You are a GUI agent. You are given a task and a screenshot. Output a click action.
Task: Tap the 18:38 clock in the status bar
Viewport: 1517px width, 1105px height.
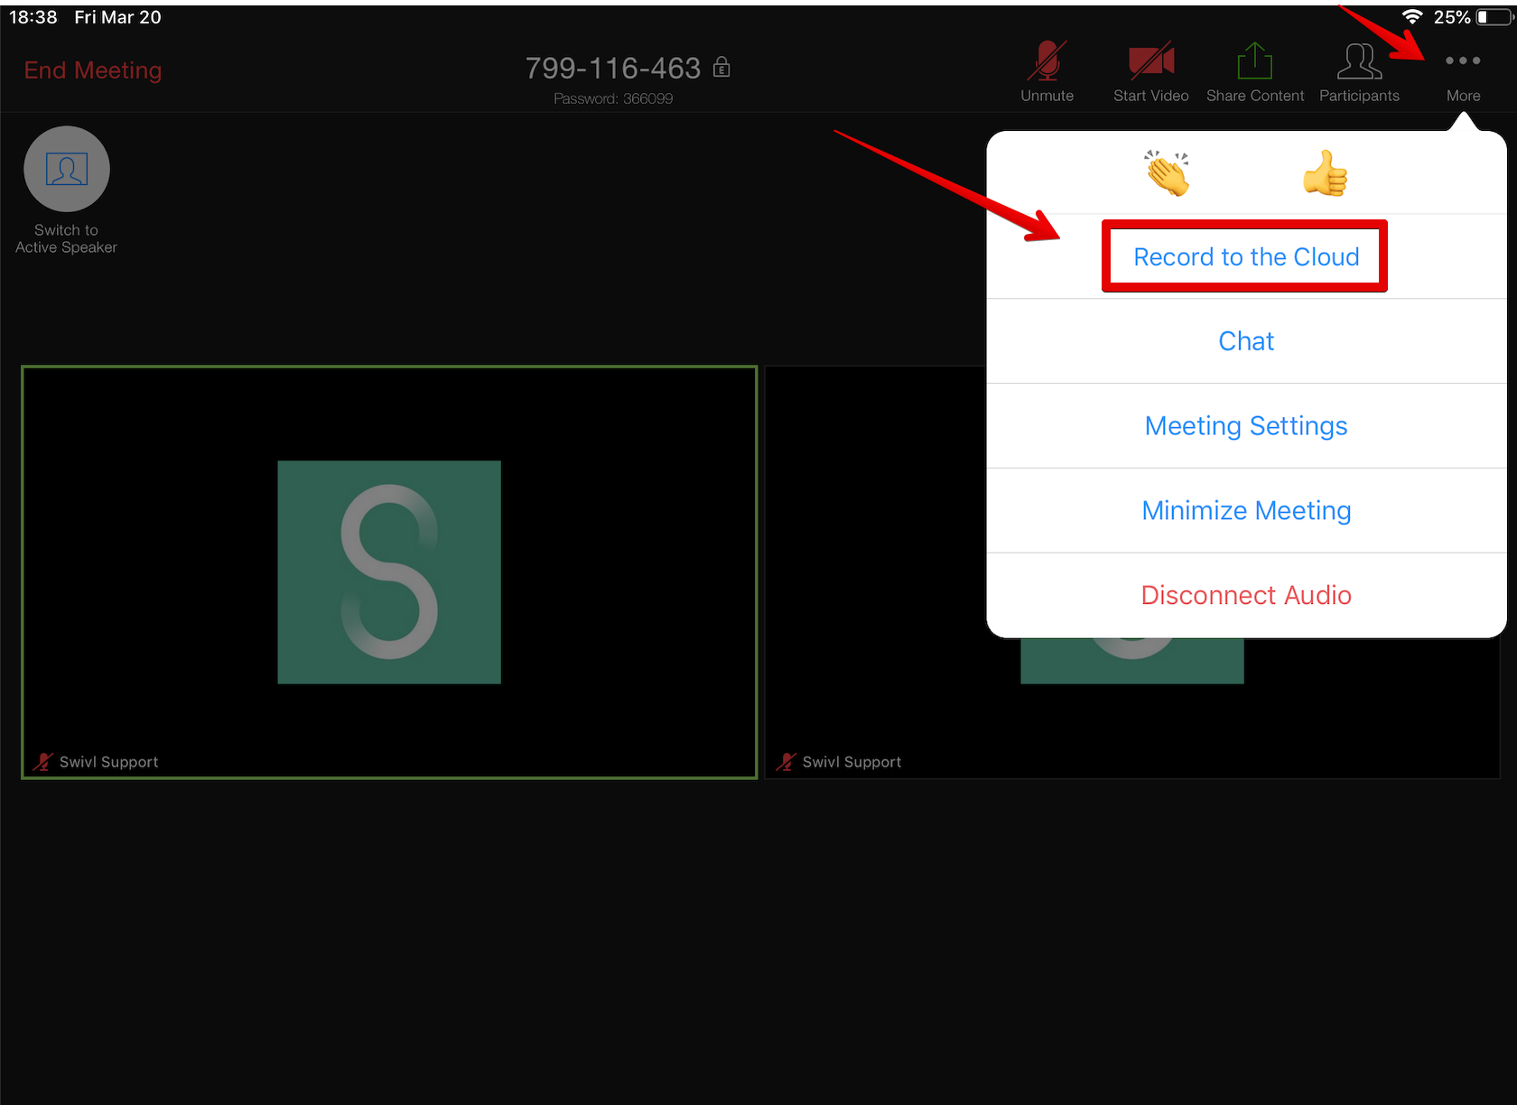pos(33,17)
